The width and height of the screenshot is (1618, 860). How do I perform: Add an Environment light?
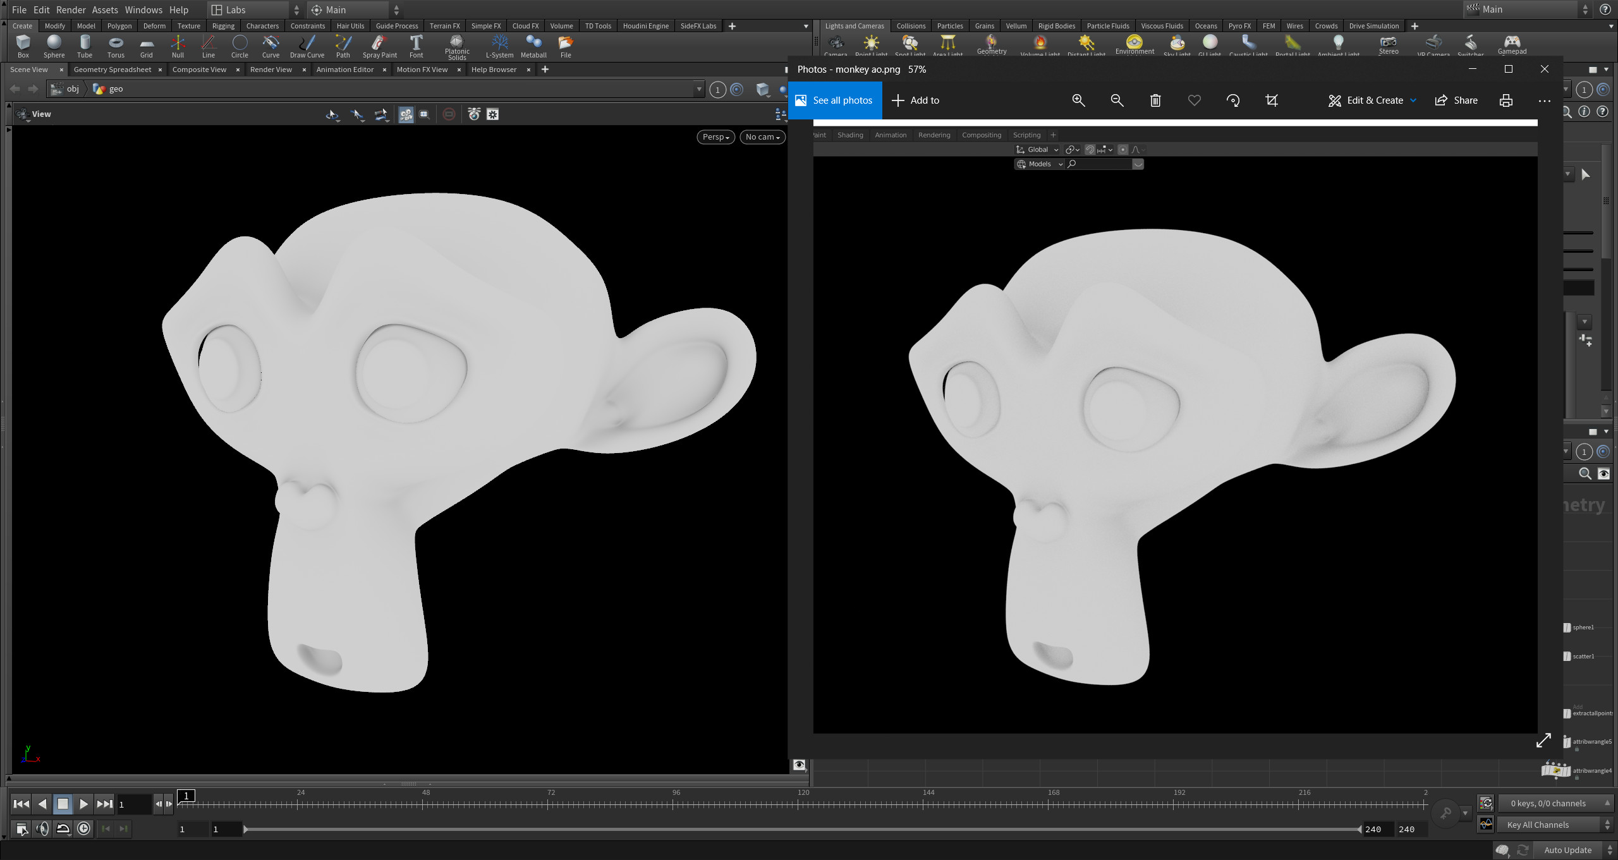[1134, 44]
